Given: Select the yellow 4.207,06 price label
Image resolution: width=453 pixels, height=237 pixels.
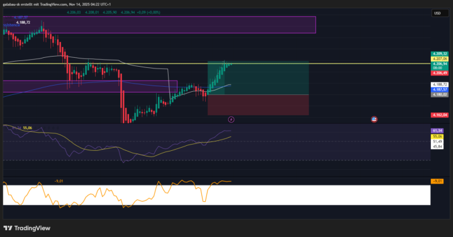Looking at the screenshot, I should tap(440, 59).
